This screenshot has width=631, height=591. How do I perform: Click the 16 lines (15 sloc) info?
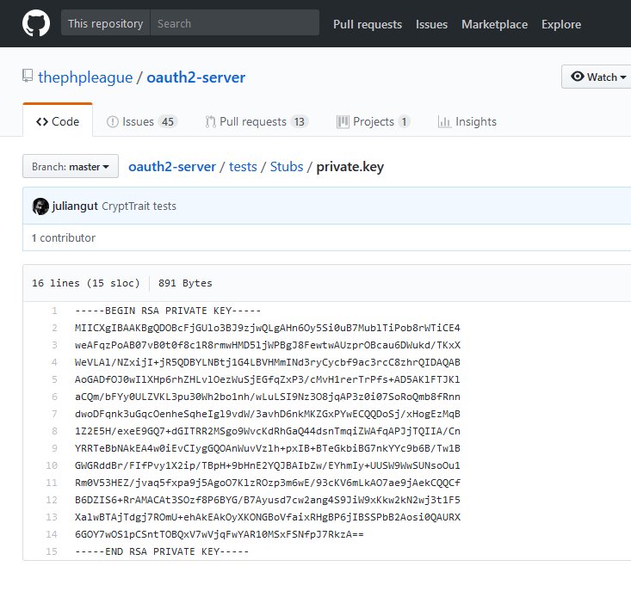[x=86, y=283]
